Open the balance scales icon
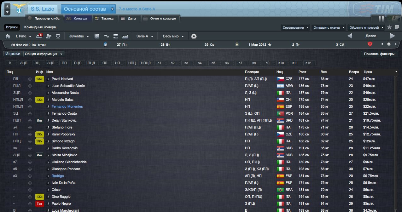Viewport: 402px width, 212px height. [58, 36]
